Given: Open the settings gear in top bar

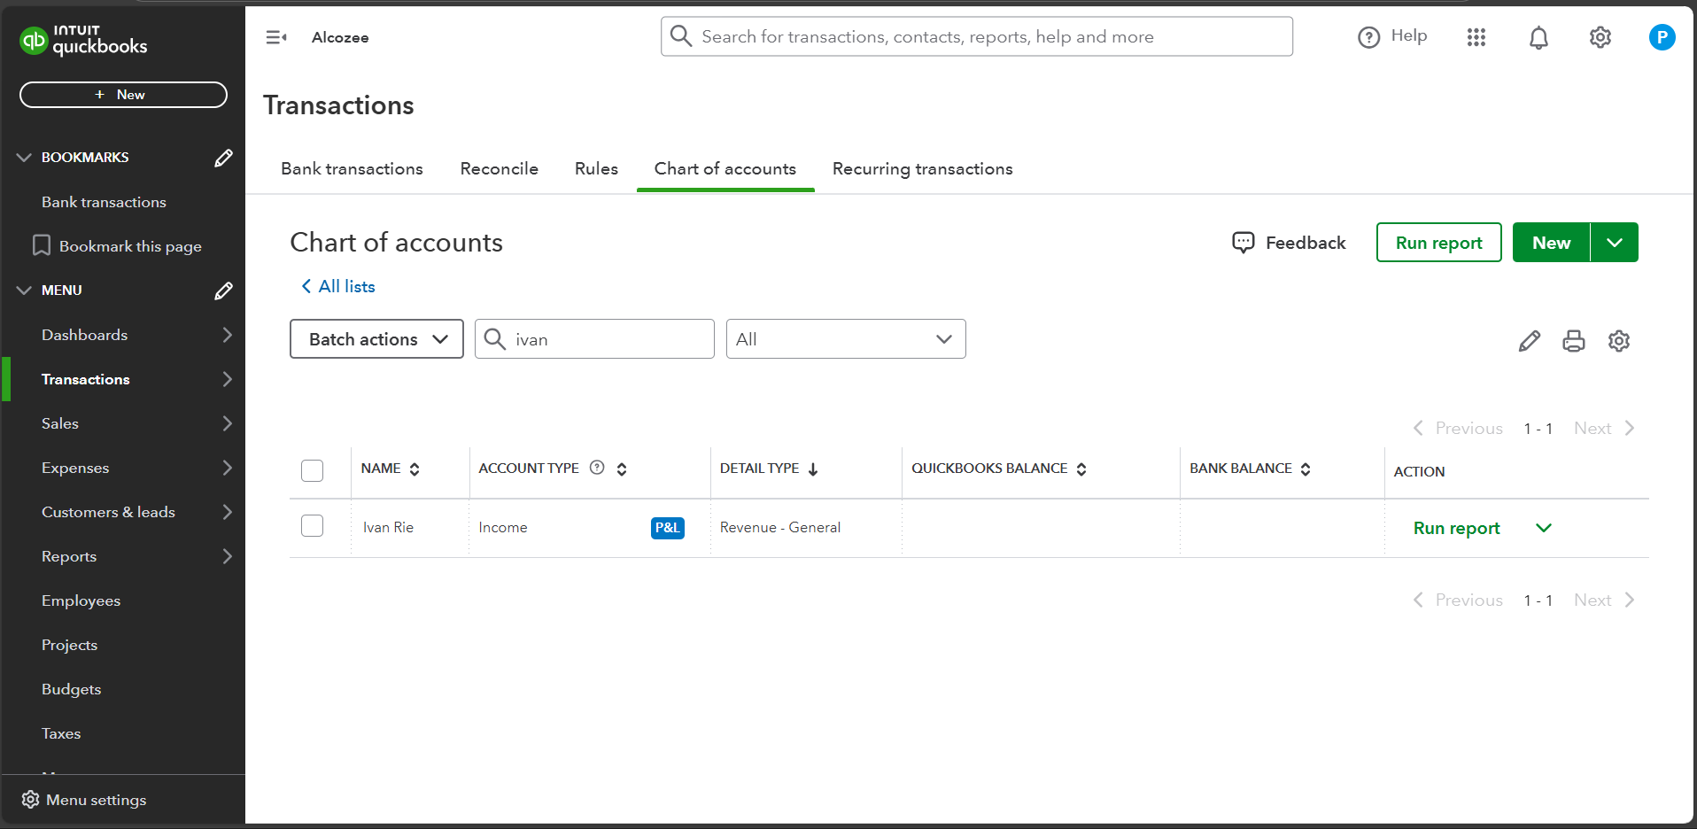Looking at the screenshot, I should pos(1600,37).
